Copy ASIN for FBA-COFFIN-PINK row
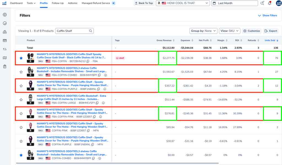Image resolution: width=282 pixels, height=165 pixels. coord(94,117)
